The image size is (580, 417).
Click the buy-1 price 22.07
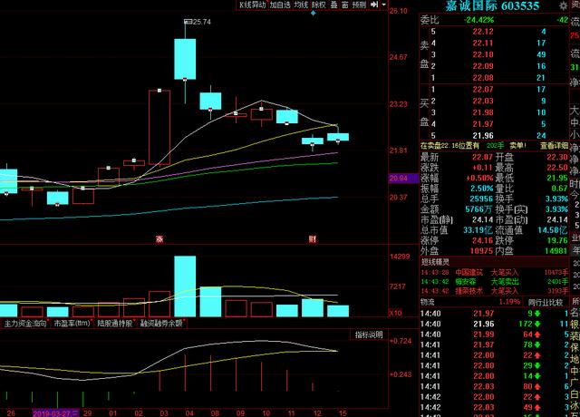pos(483,90)
